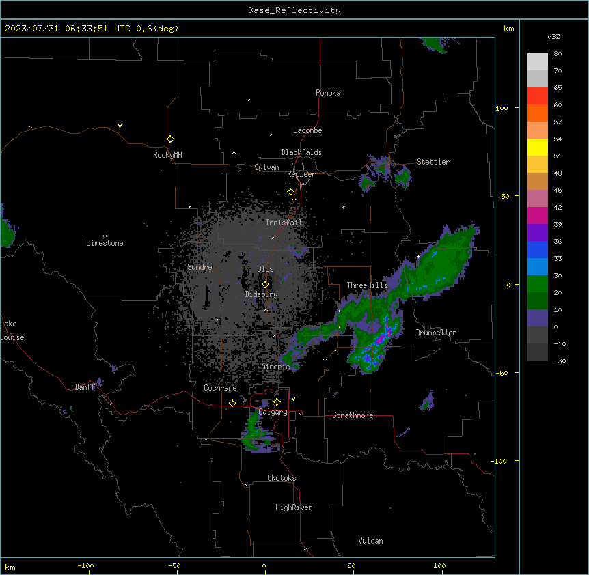
Task: Click the Blackfalds city label
Action: tap(301, 152)
